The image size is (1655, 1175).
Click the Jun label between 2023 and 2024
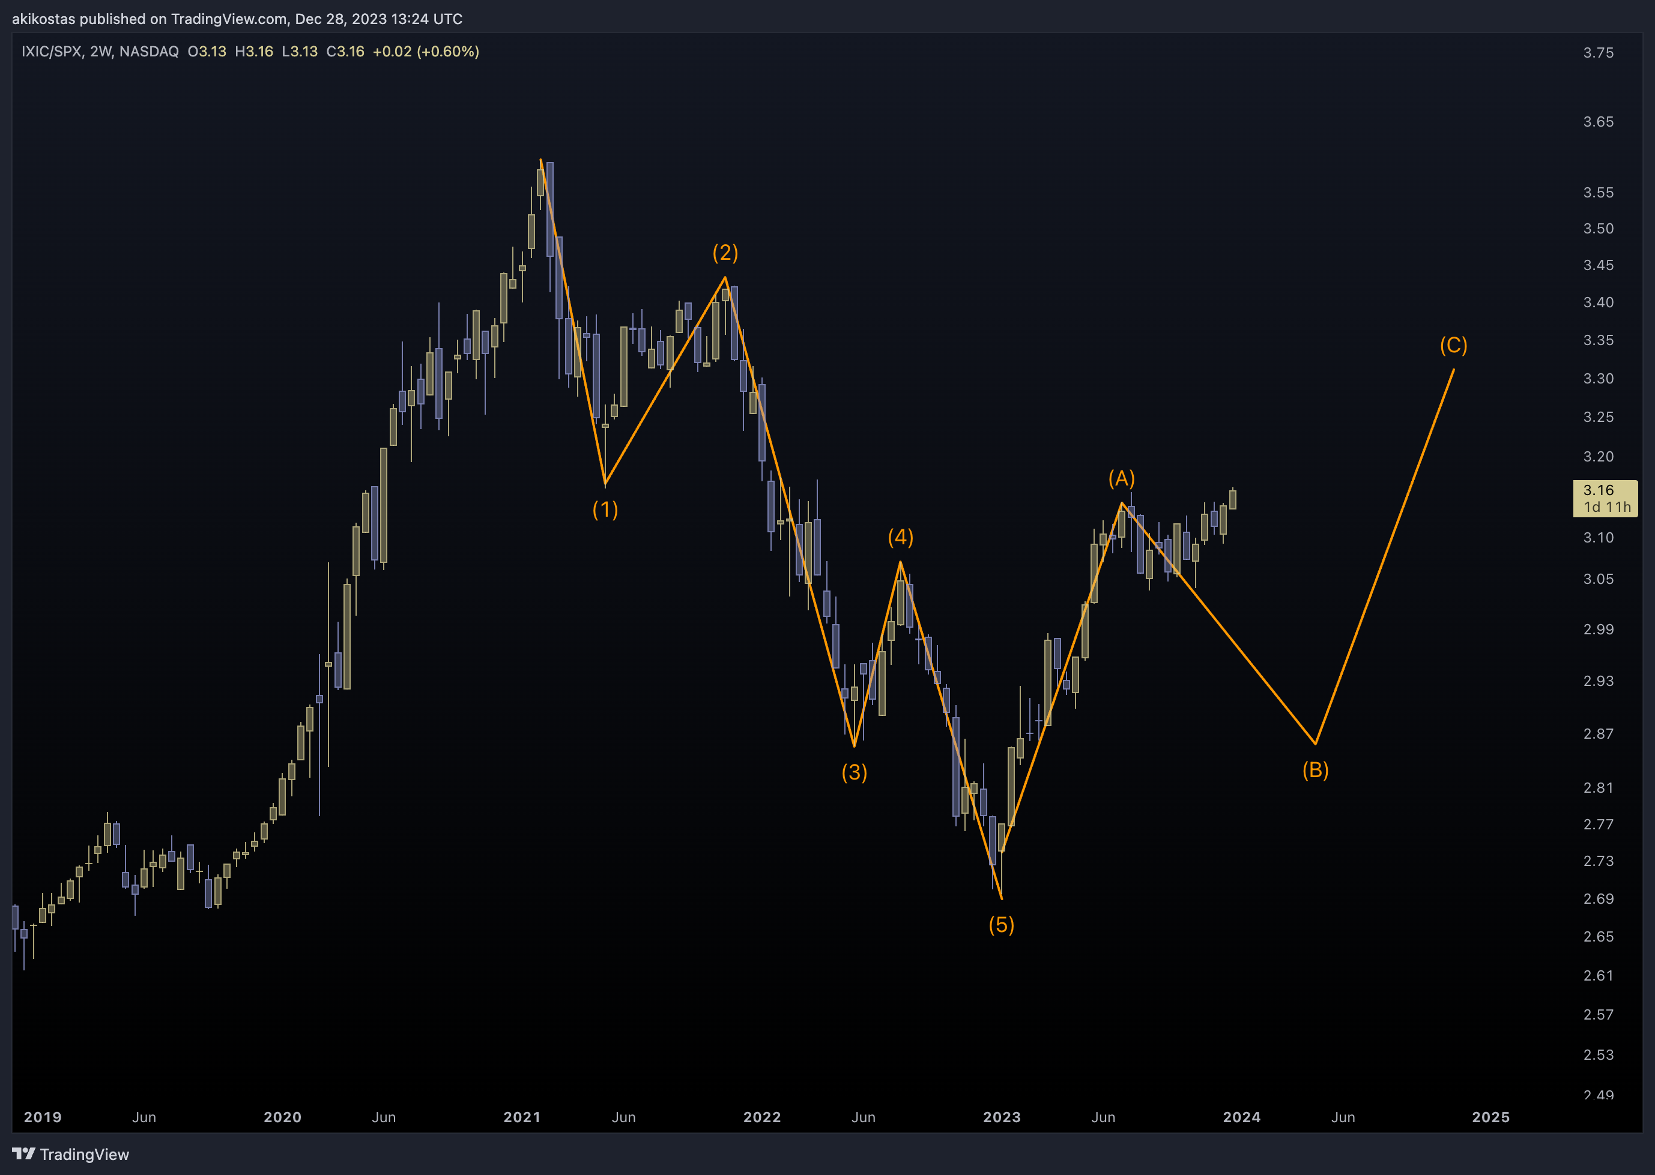[x=1103, y=1117]
